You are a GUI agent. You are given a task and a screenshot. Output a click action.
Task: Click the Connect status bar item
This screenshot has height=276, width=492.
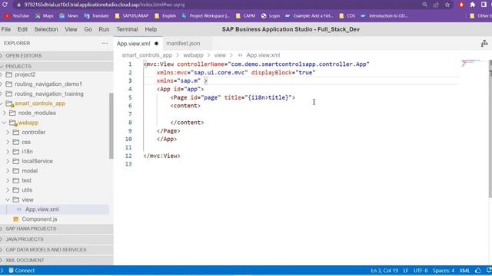coord(22,271)
